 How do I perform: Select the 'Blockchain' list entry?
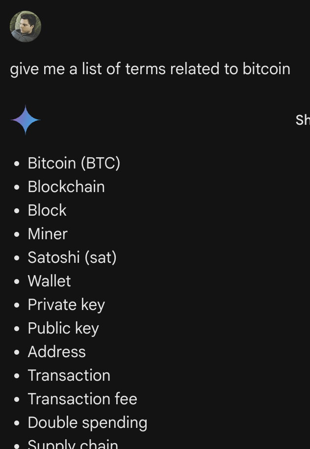pos(66,187)
